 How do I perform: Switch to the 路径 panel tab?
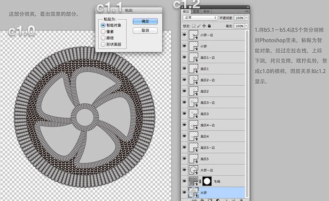[x=206, y=11]
